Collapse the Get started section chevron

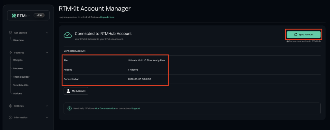coord(47,33)
